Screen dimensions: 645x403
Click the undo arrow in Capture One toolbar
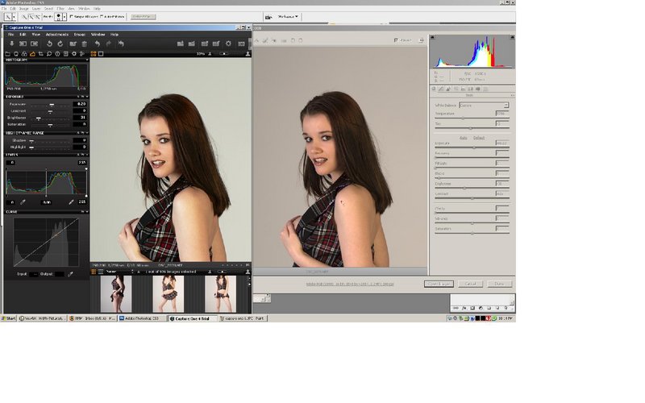(98, 44)
